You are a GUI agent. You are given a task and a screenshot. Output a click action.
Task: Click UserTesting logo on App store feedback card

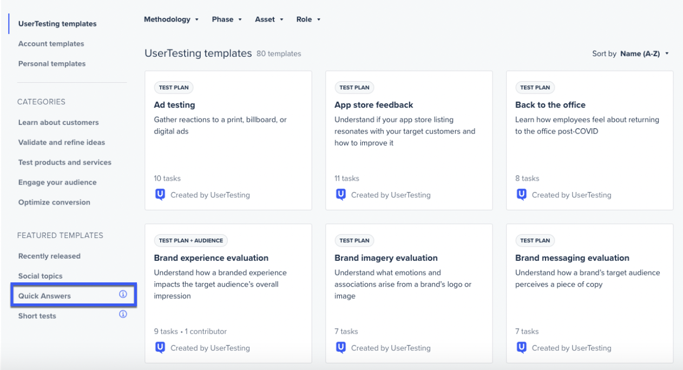341,195
